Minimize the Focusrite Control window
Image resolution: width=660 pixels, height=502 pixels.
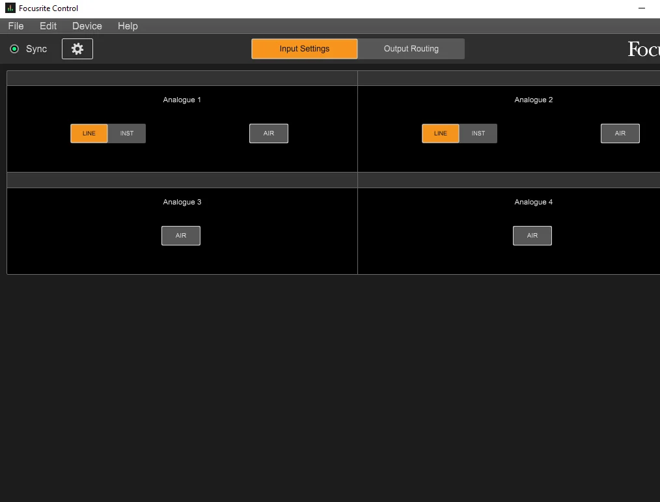tap(642, 8)
